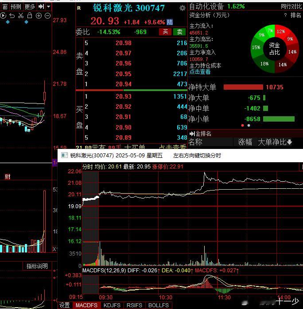Select the scissors cut tool icon
The image size is (303, 309).
21,15
